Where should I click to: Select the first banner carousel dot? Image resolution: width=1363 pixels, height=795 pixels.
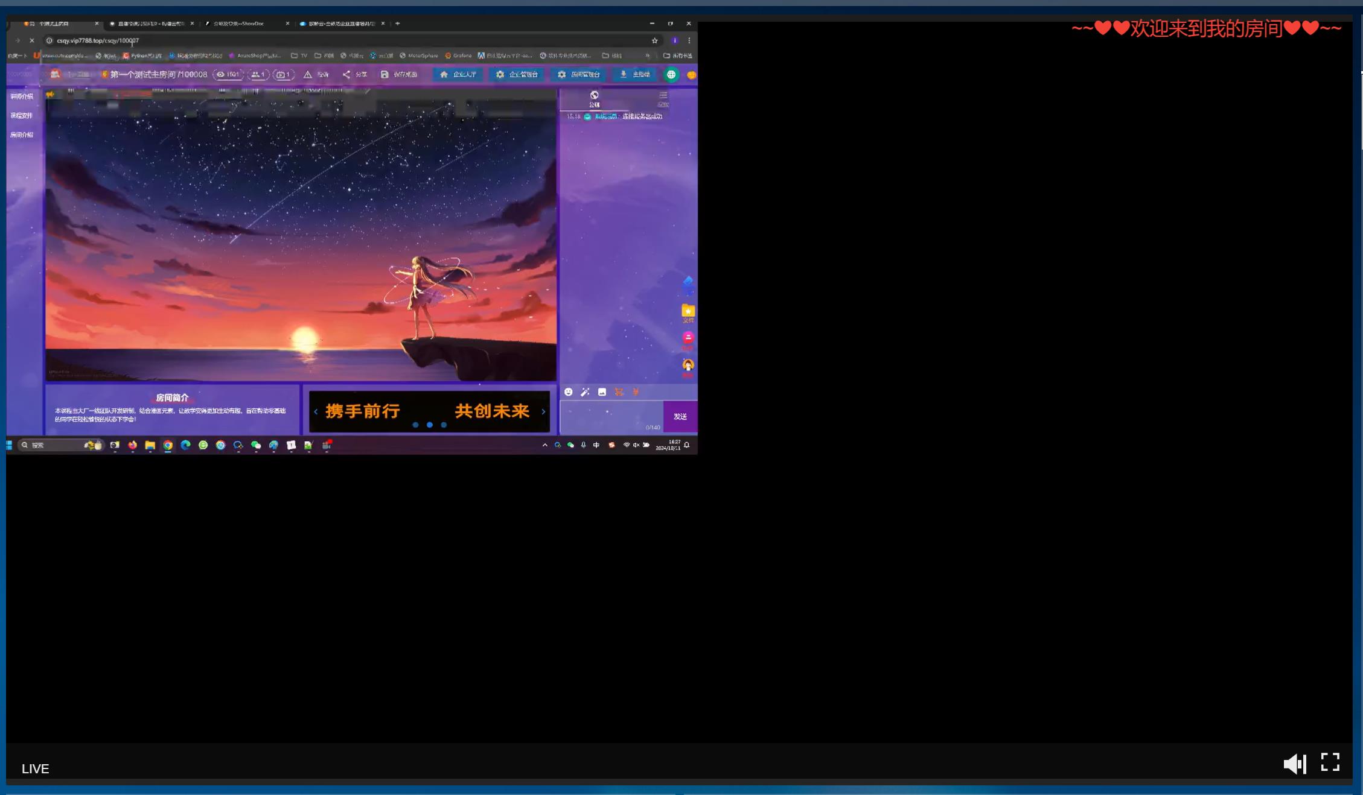click(415, 425)
